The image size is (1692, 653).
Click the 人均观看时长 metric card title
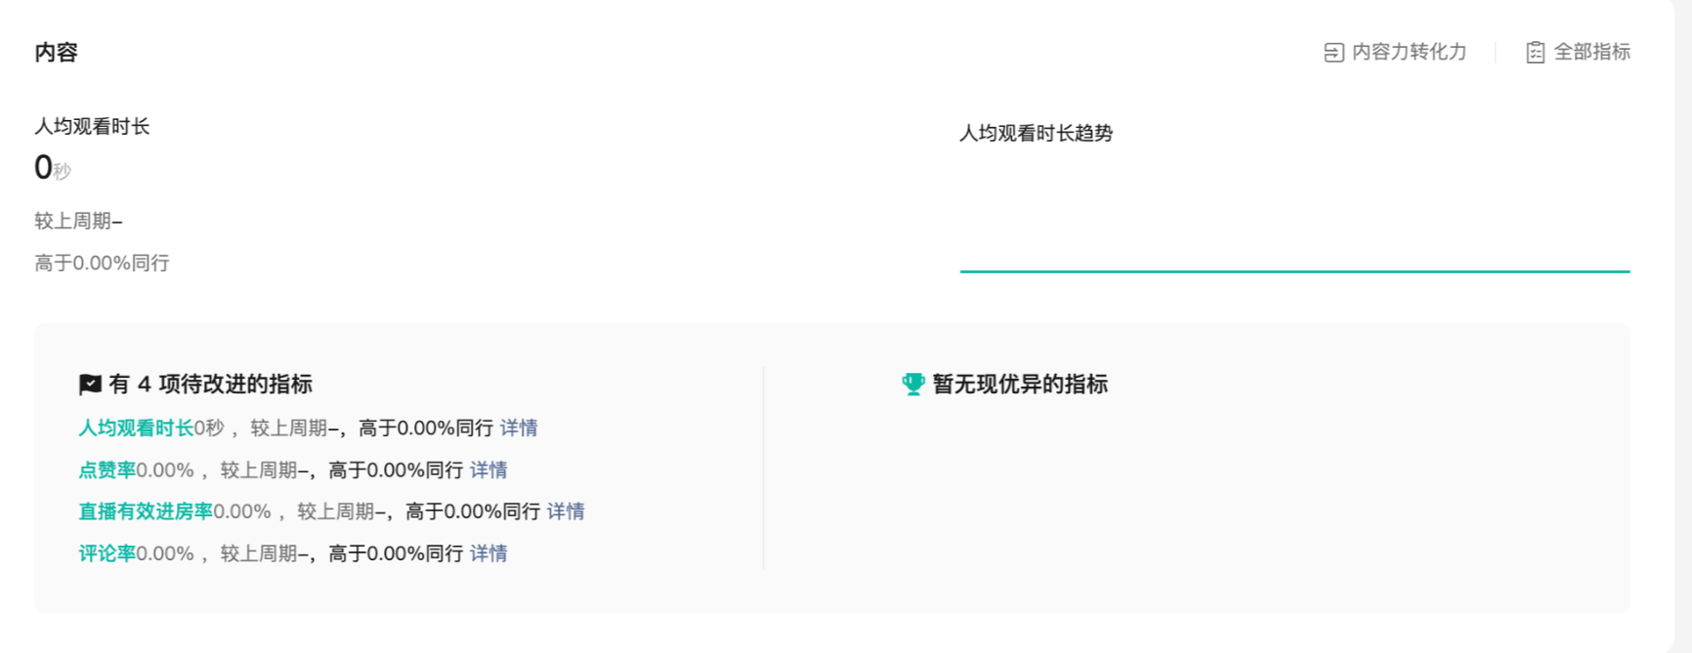pyautogui.click(x=92, y=127)
